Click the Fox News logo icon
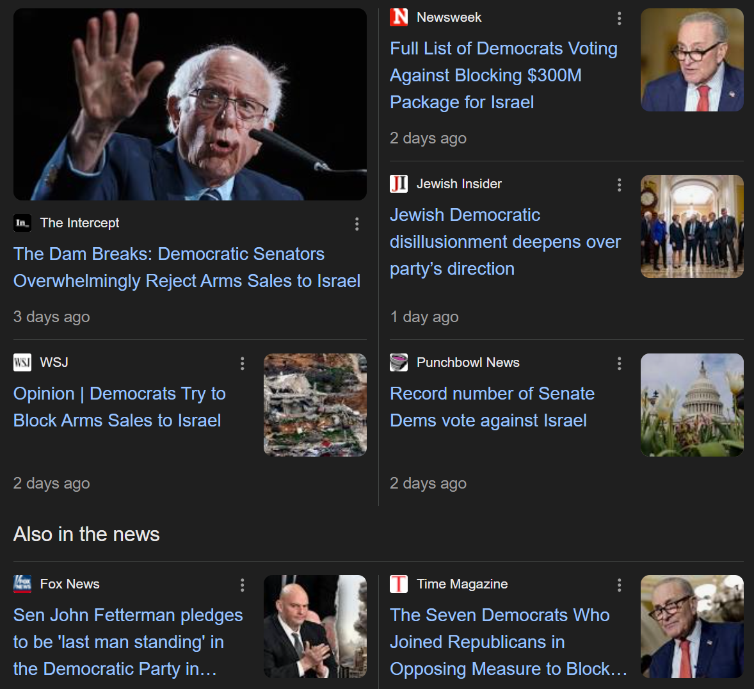Screen dimensions: 754x689 click(22, 583)
